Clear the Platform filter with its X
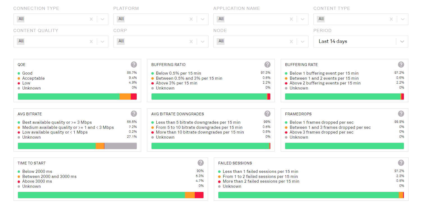Image resolution: width=421 pixels, height=206 pixels. pyautogui.click(x=191, y=19)
